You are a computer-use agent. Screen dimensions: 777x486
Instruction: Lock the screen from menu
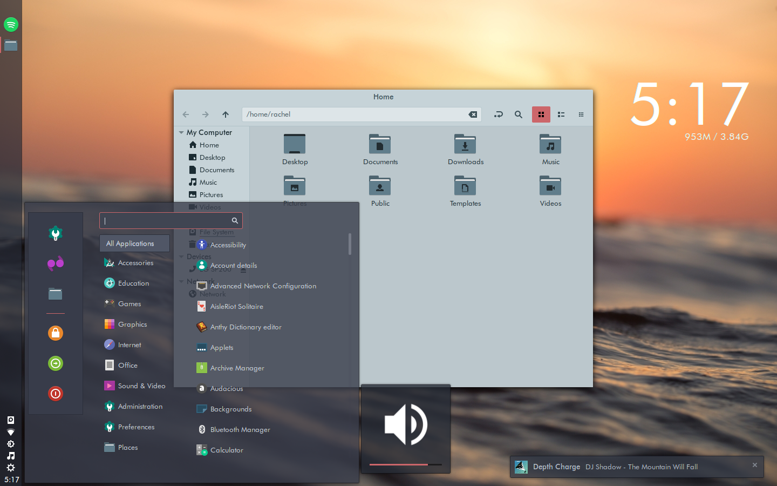point(56,333)
